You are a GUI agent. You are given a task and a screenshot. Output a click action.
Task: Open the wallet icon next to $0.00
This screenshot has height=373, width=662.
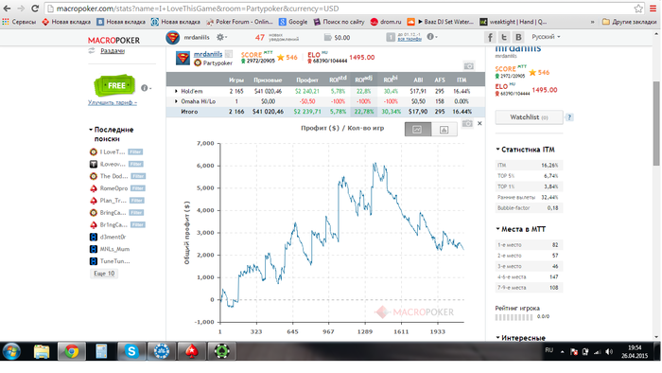[327, 38]
